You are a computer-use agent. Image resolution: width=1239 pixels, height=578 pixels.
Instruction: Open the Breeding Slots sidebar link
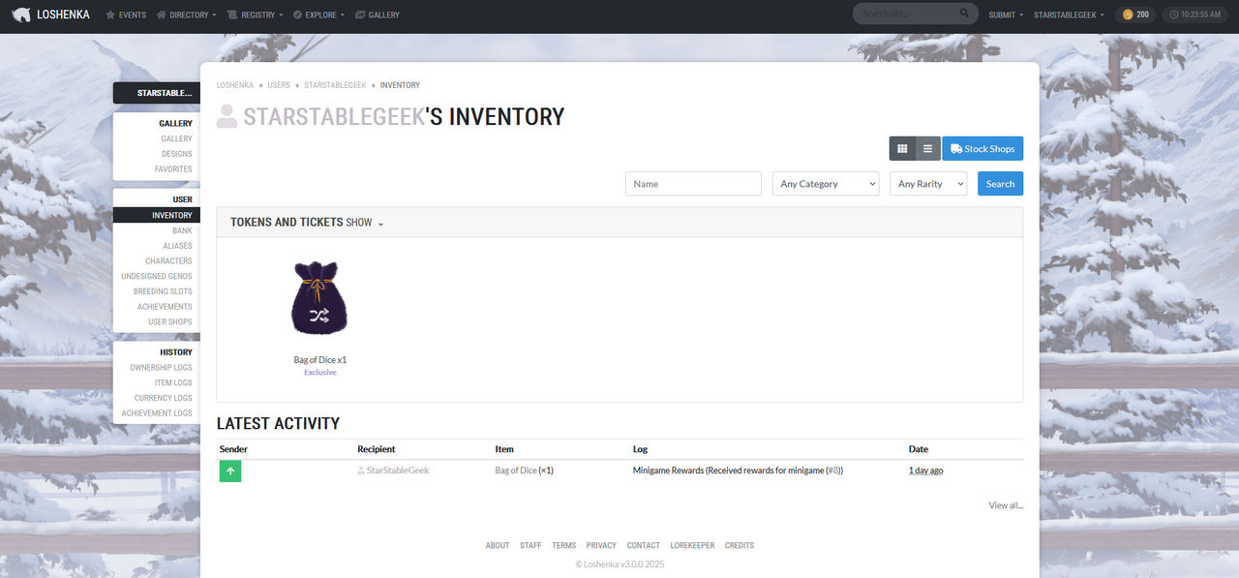pyautogui.click(x=163, y=291)
